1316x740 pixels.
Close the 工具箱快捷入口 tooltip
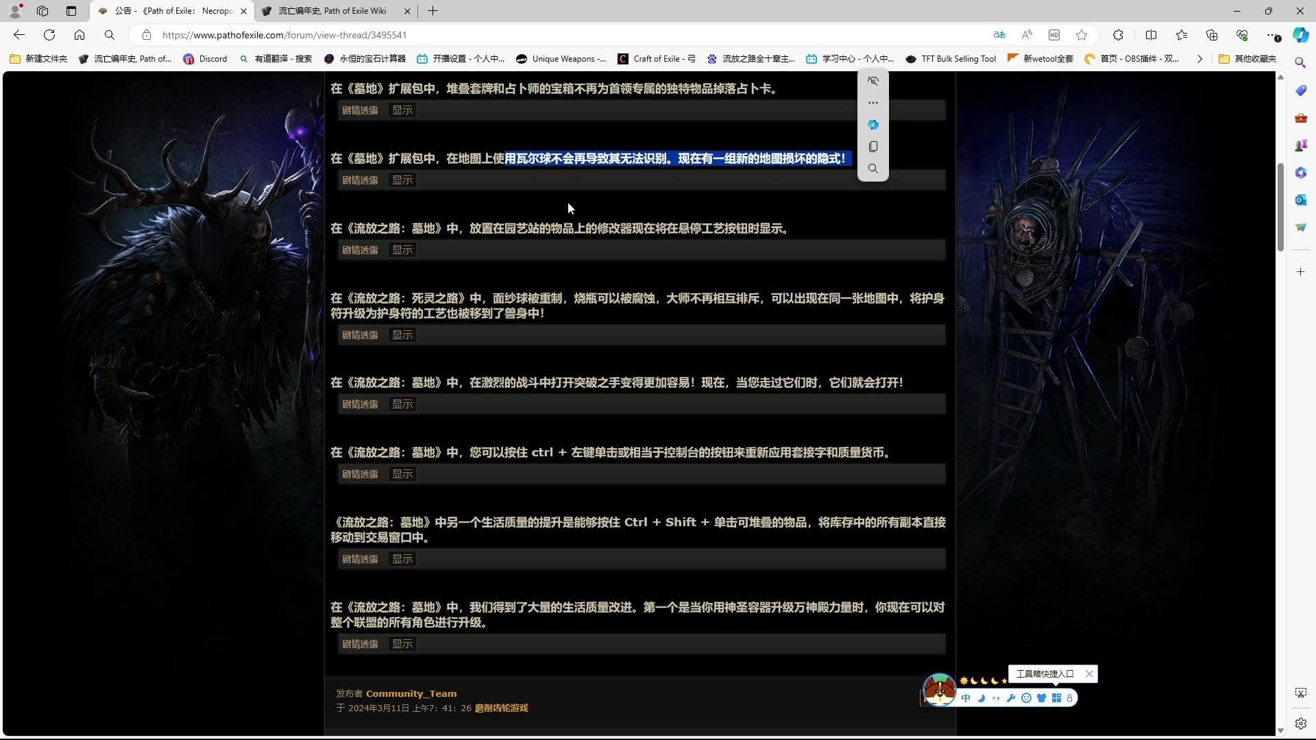point(1089,674)
